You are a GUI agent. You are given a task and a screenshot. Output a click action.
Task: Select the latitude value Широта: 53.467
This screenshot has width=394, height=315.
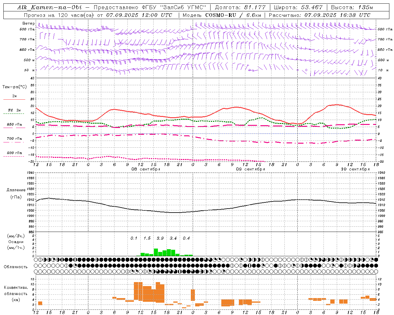click(298, 7)
